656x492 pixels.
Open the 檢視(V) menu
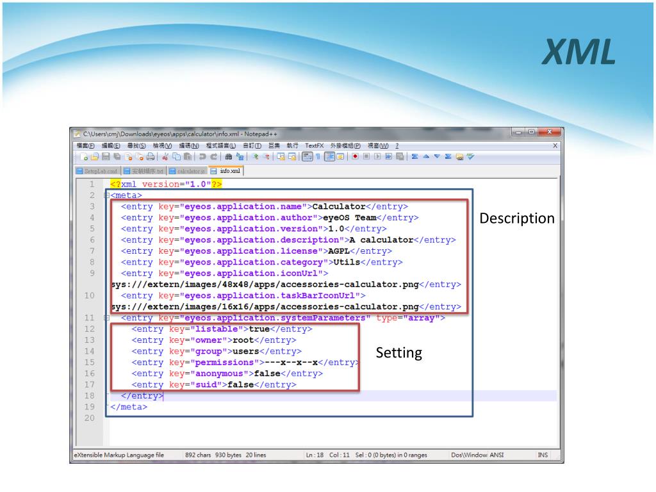[162, 145]
